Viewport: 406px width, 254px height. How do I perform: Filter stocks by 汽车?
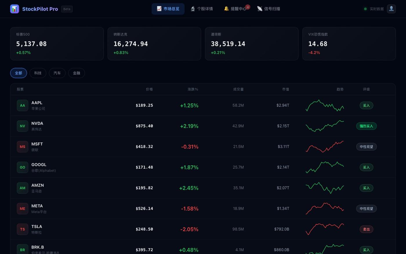[x=57, y=73]
